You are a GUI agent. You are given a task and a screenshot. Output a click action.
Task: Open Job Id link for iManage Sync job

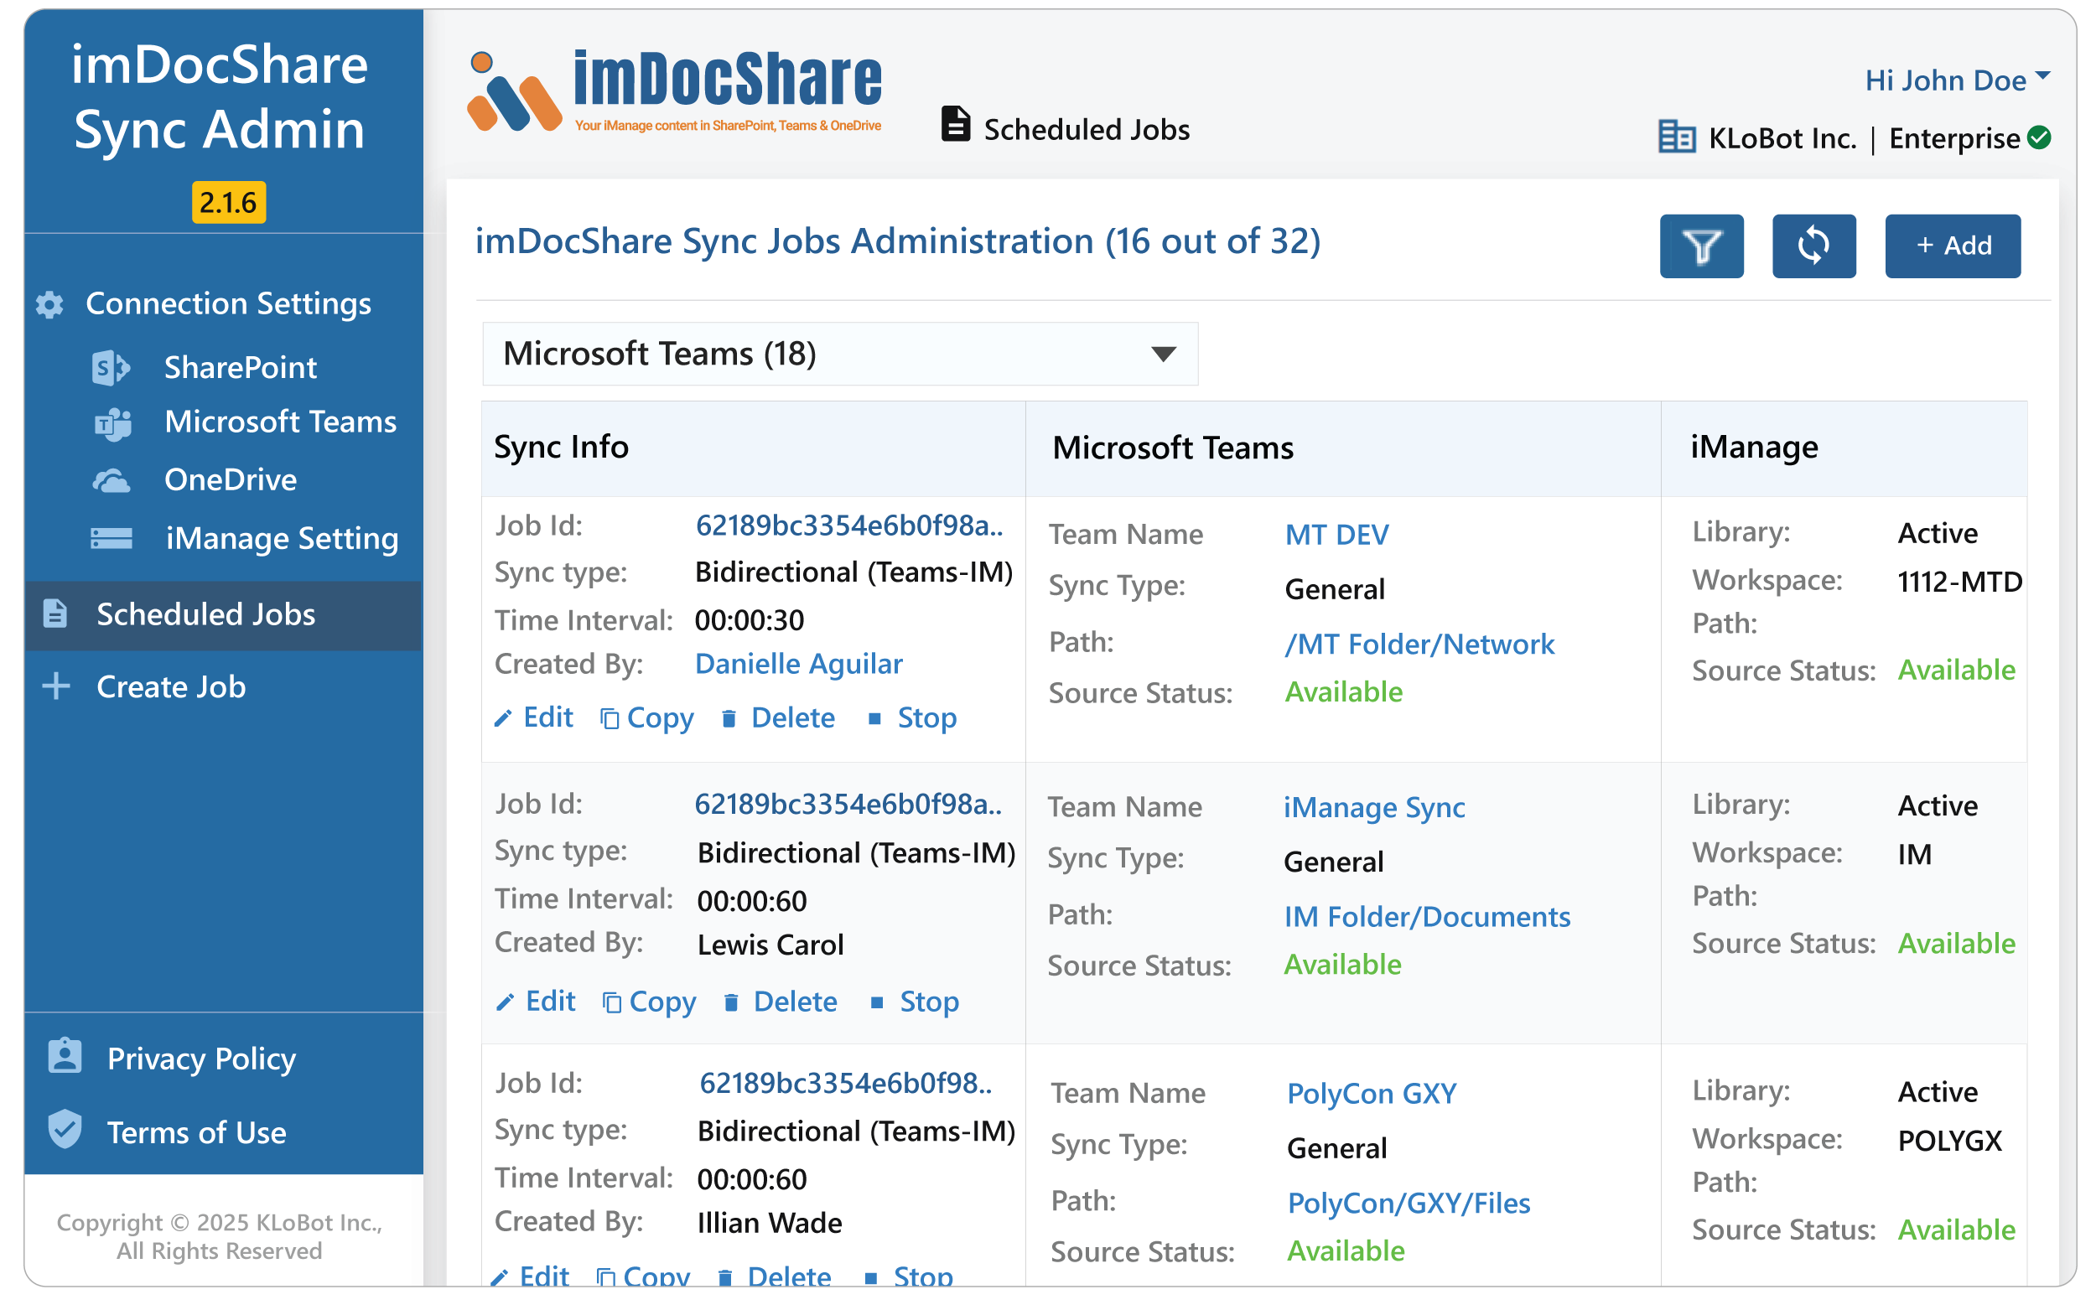pos(848,804)
